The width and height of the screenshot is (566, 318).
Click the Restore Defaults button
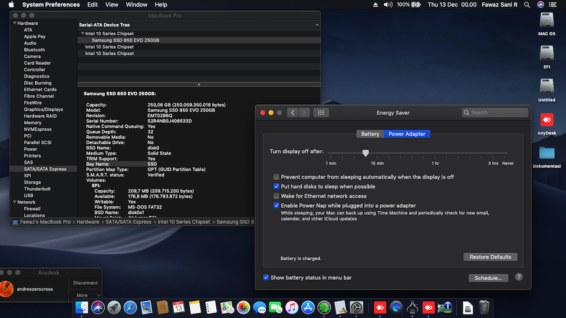[x=490, y=257]
